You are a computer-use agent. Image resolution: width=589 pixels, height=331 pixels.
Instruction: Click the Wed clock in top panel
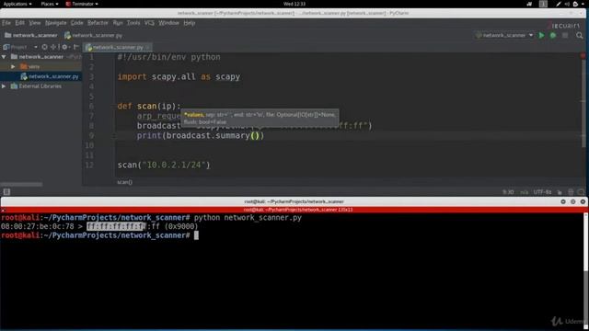click(294, 4)
